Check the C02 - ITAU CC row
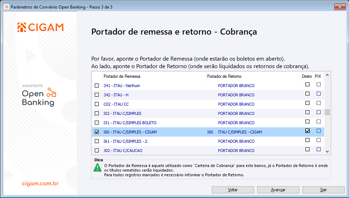 [x=97, y=104]
